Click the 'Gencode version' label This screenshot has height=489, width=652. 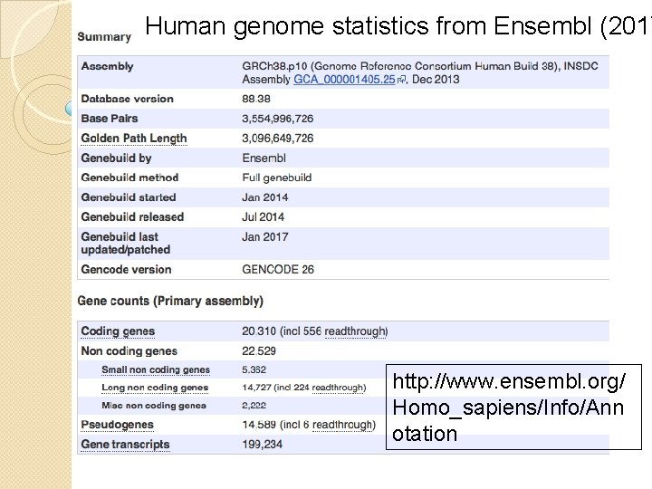pyautogui.click(x=126, y=270)
